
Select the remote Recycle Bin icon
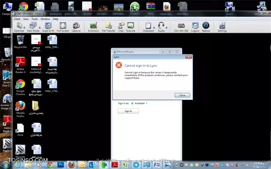pos(20,42)
